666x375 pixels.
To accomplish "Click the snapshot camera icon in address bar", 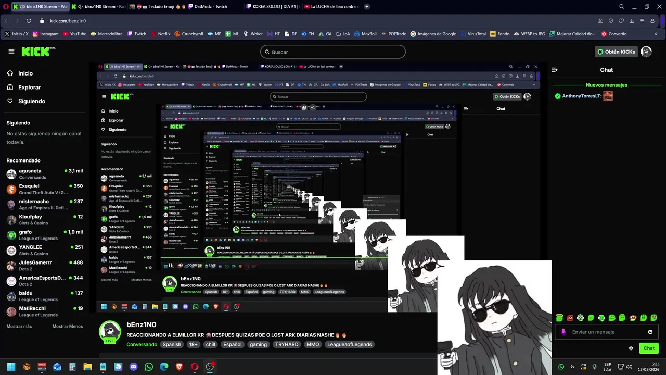I will tap(600, 21).
